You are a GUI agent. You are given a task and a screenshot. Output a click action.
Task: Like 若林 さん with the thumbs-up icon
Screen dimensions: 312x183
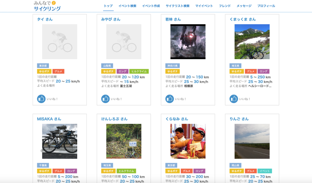[169, 99]
